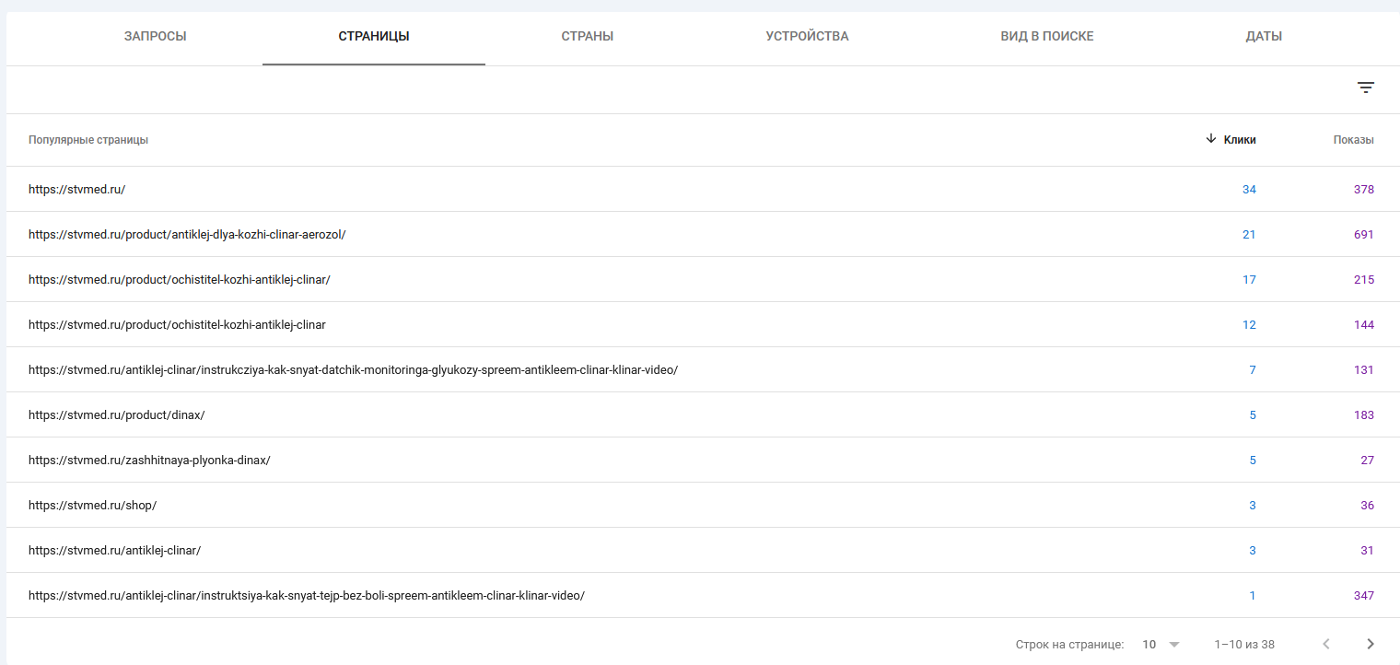This screenshot has height=665, width=1400.
Task: Open the Страны tab
Action: (587, 37)
